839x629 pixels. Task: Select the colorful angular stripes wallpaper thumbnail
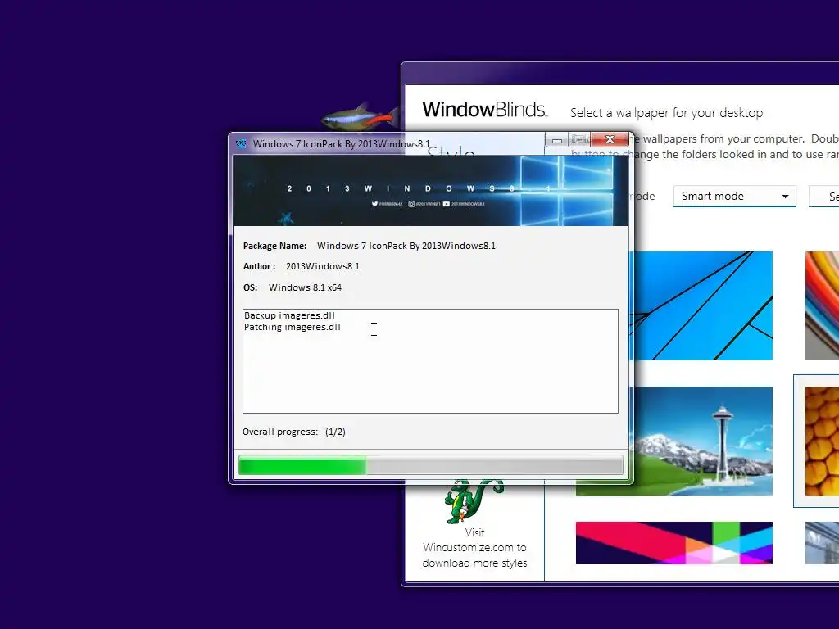673,543
